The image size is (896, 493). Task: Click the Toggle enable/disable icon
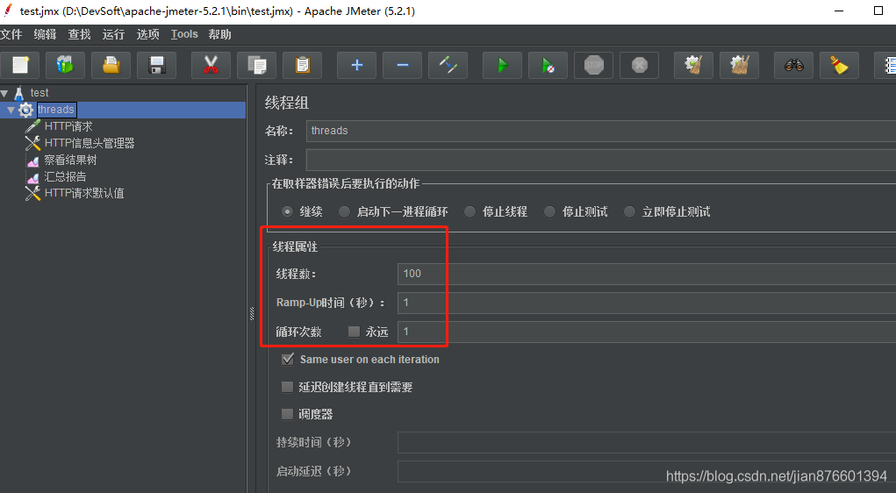[448, 65]
